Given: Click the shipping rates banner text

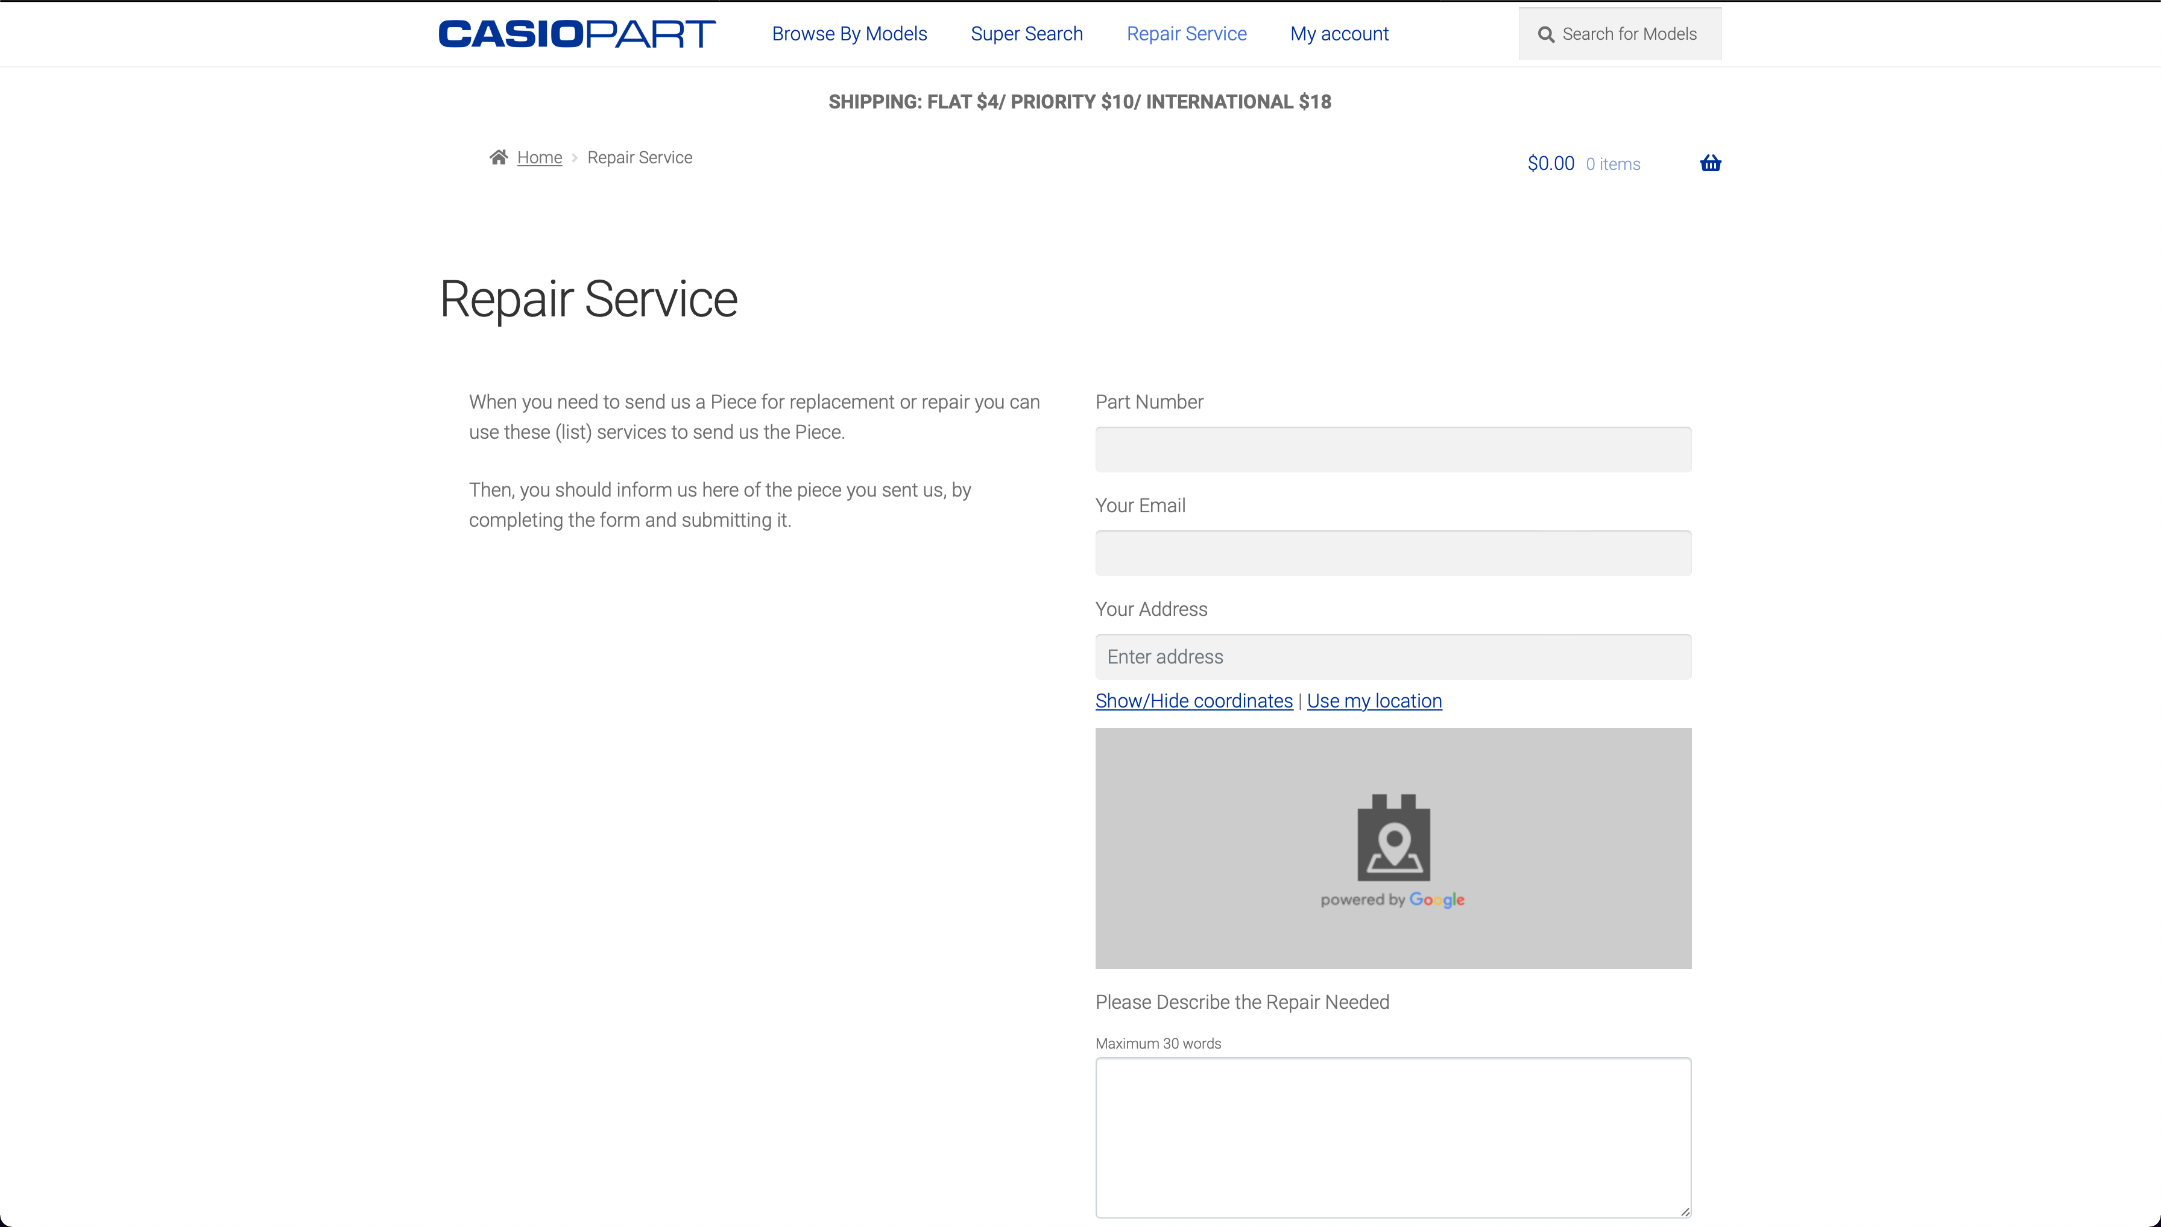Looking at the screenshot, I should point(1079,102).
